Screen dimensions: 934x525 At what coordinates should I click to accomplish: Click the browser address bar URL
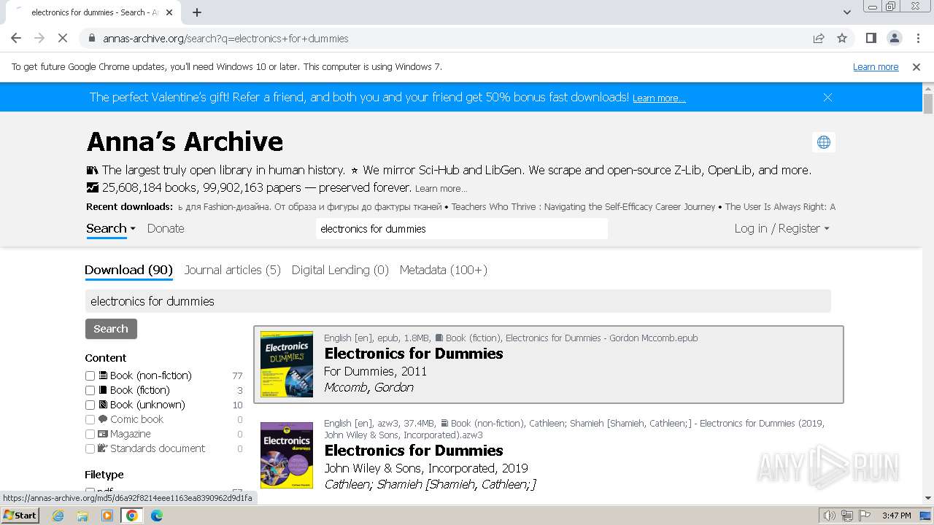(x=225, y=39)
